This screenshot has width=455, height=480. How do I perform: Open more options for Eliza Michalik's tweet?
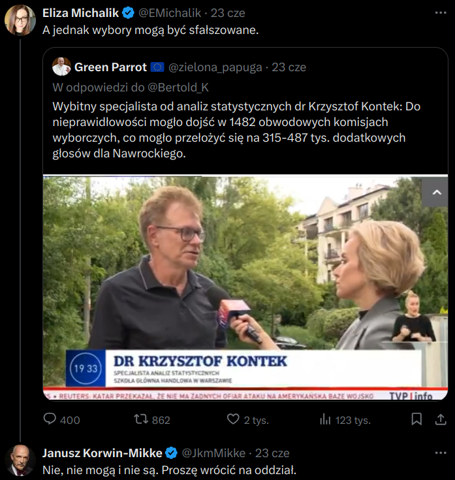pos(441,12)
